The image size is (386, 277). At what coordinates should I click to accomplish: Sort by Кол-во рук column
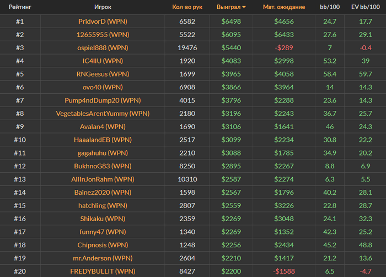point(187,7)
